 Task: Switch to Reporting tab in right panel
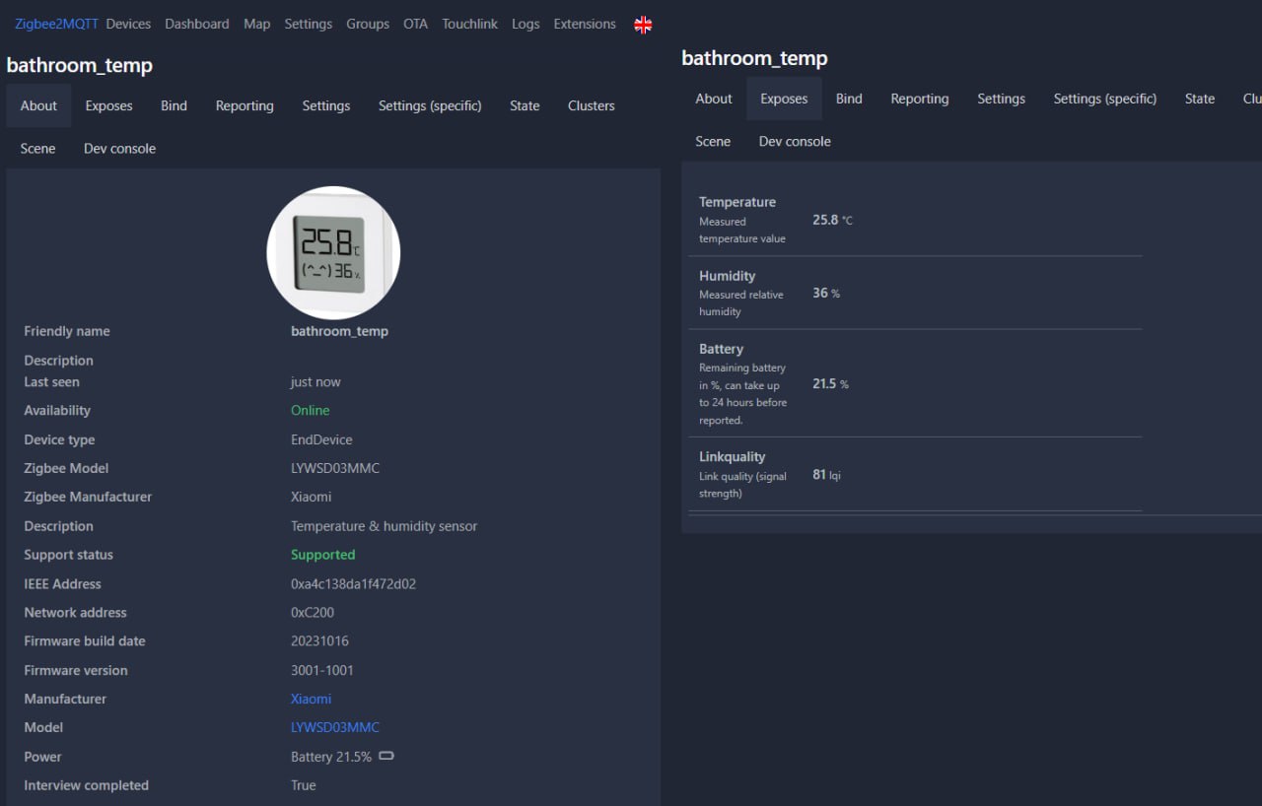click(919, 99)
